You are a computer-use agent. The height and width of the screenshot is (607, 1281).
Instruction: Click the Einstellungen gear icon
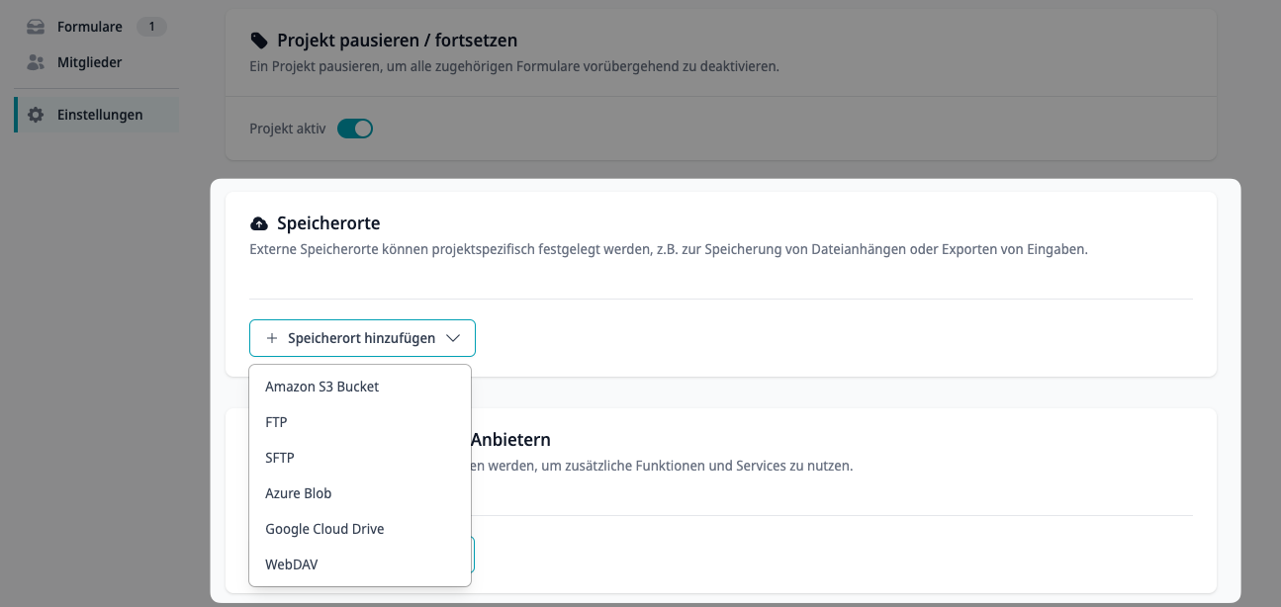[x=36, y=115]
